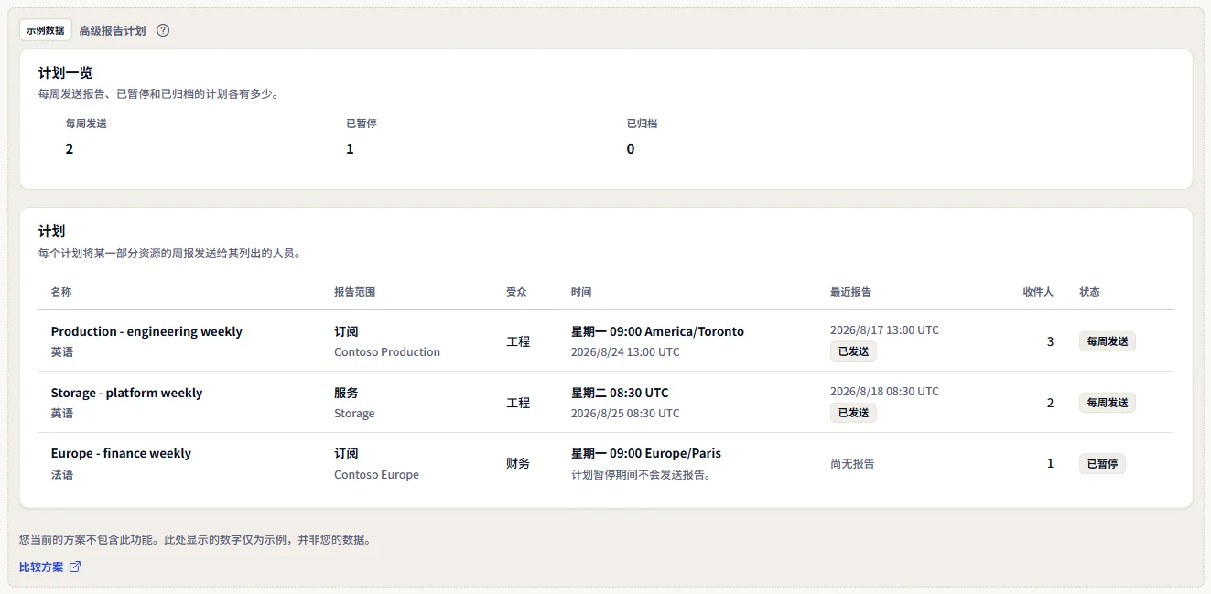
Task: Click 星期二 08:30 UTC schedule
Action: tap(620, 393)
